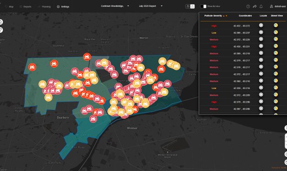Open Street View for 42.400, -83.221

click(276, 46)
